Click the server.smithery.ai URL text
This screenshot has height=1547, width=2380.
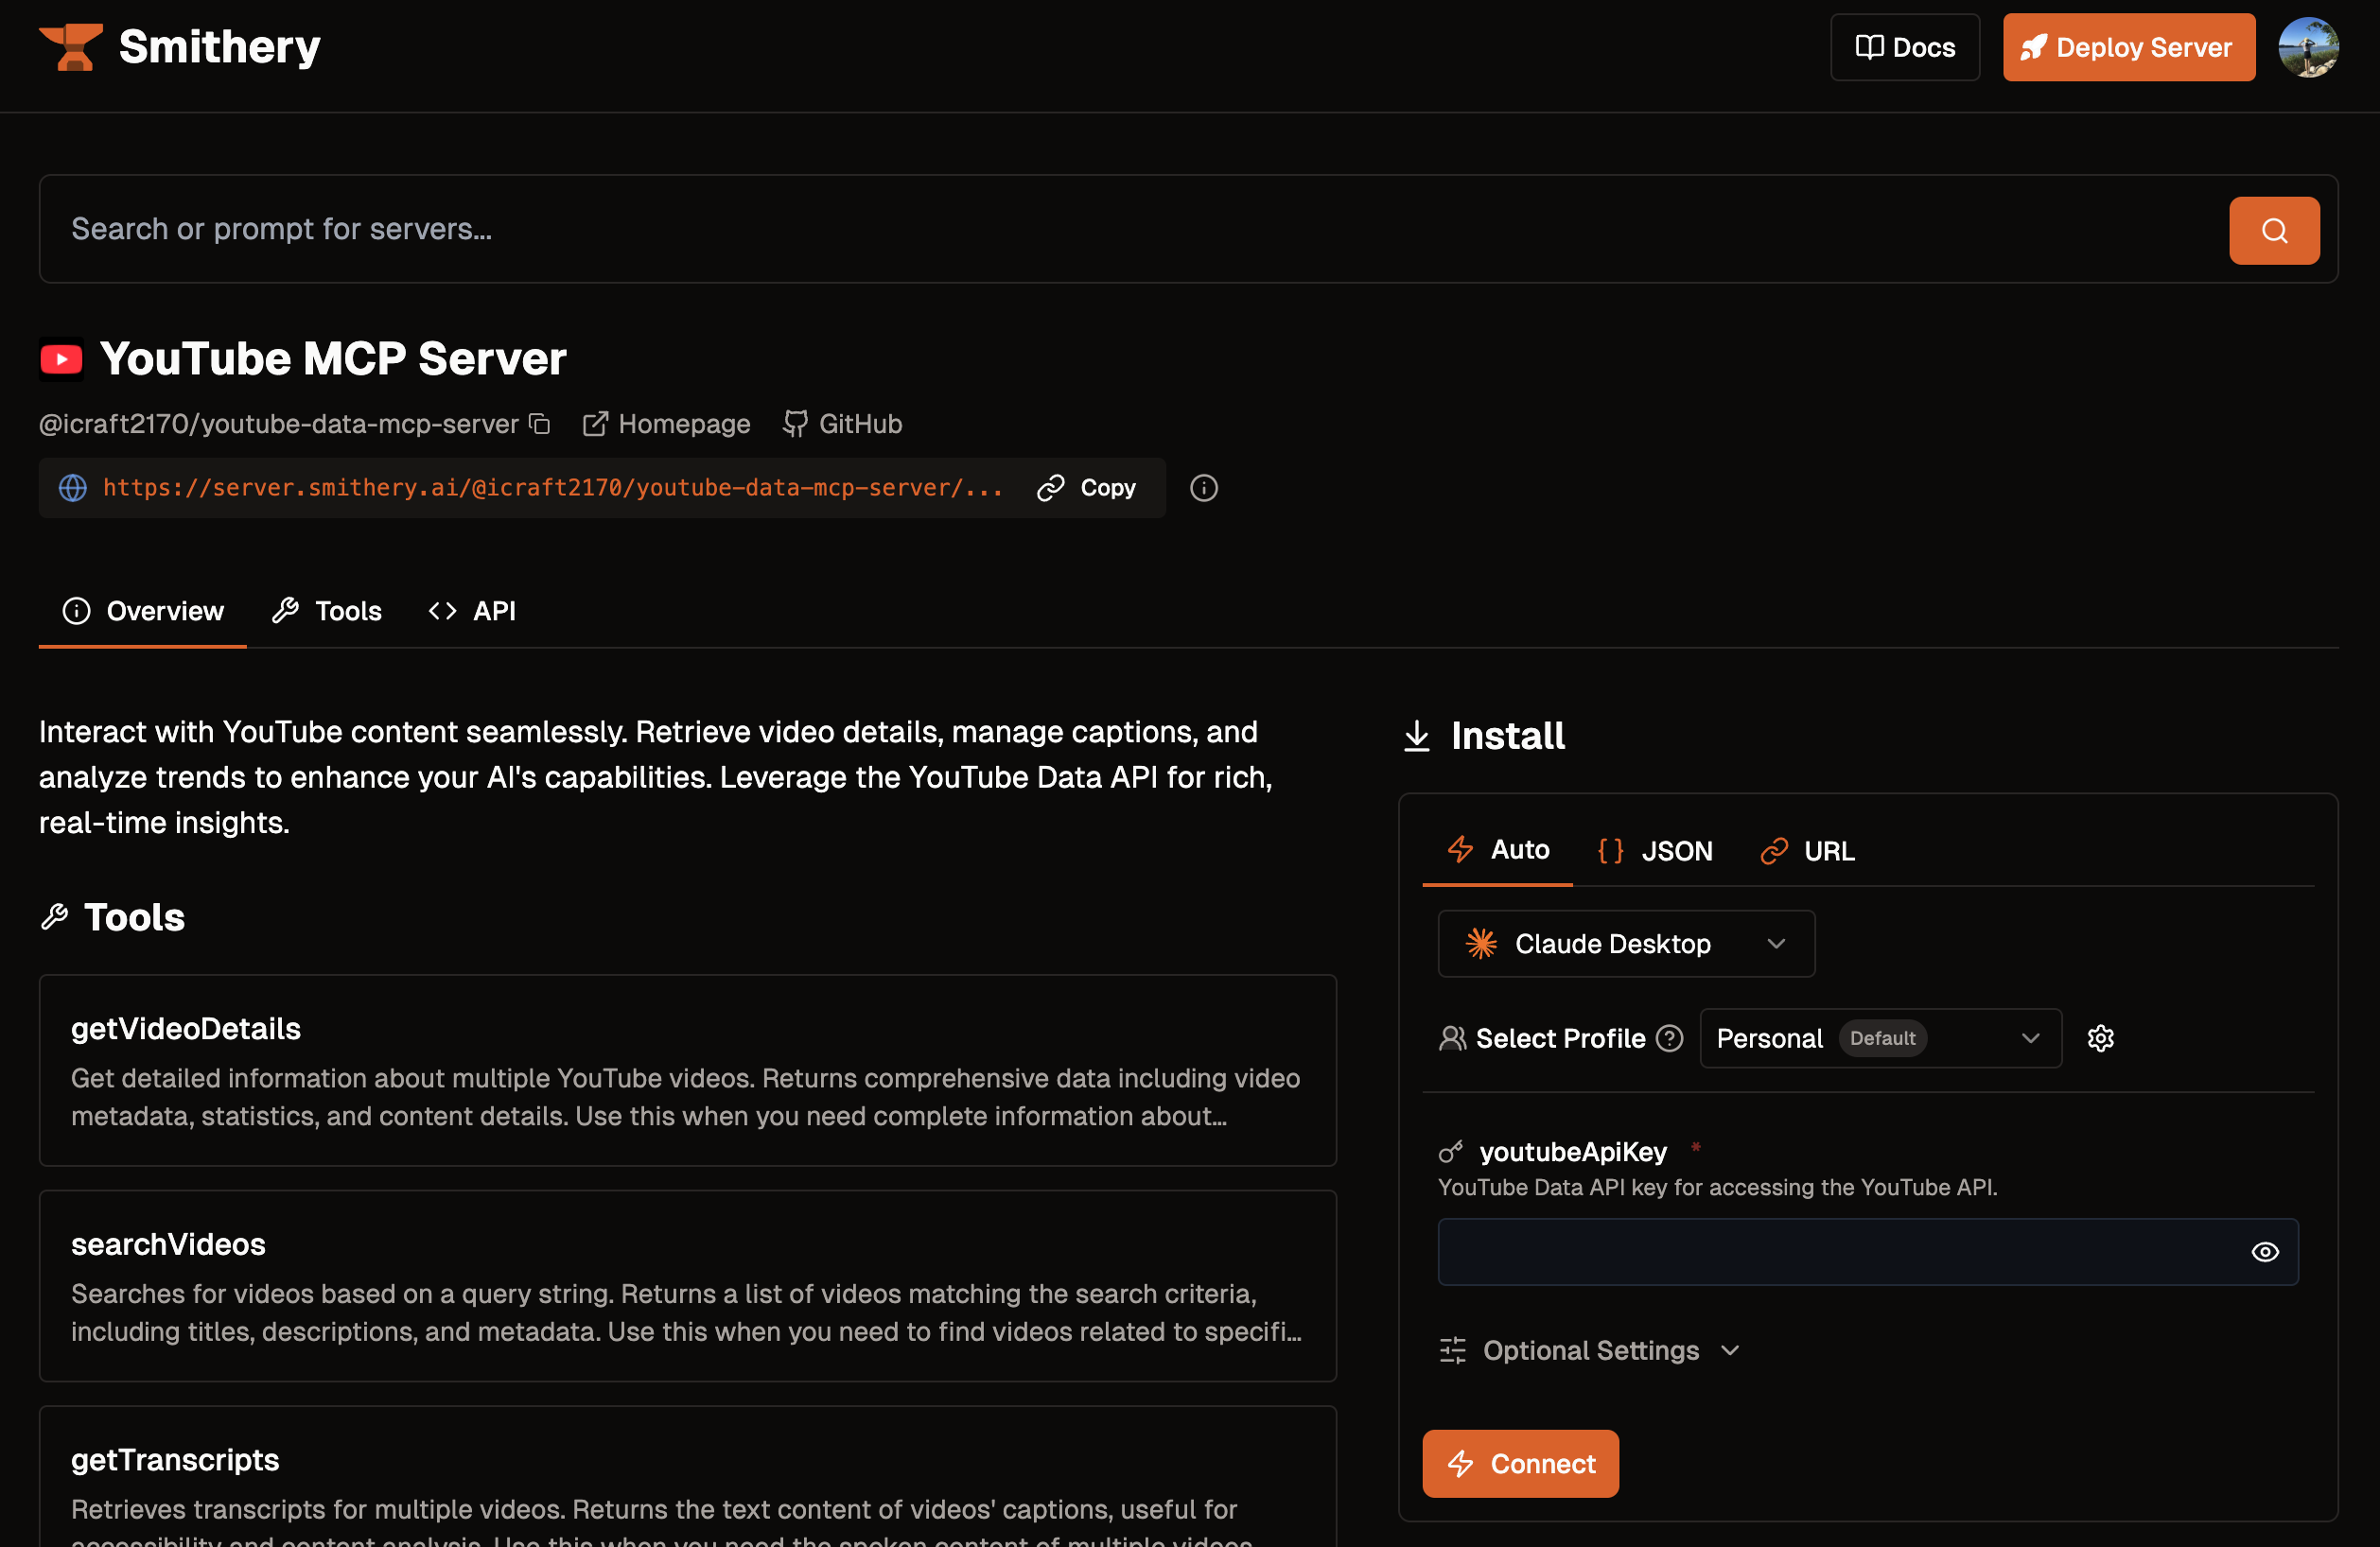[552, 488]
